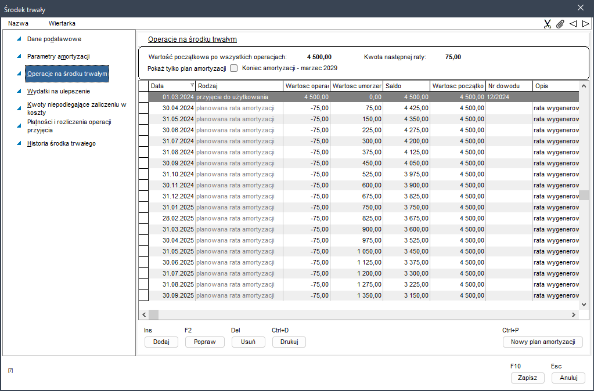Open the Parametry amortyzacji section
The height and width of the screenshot is (391, 594).
pos(58,56)
